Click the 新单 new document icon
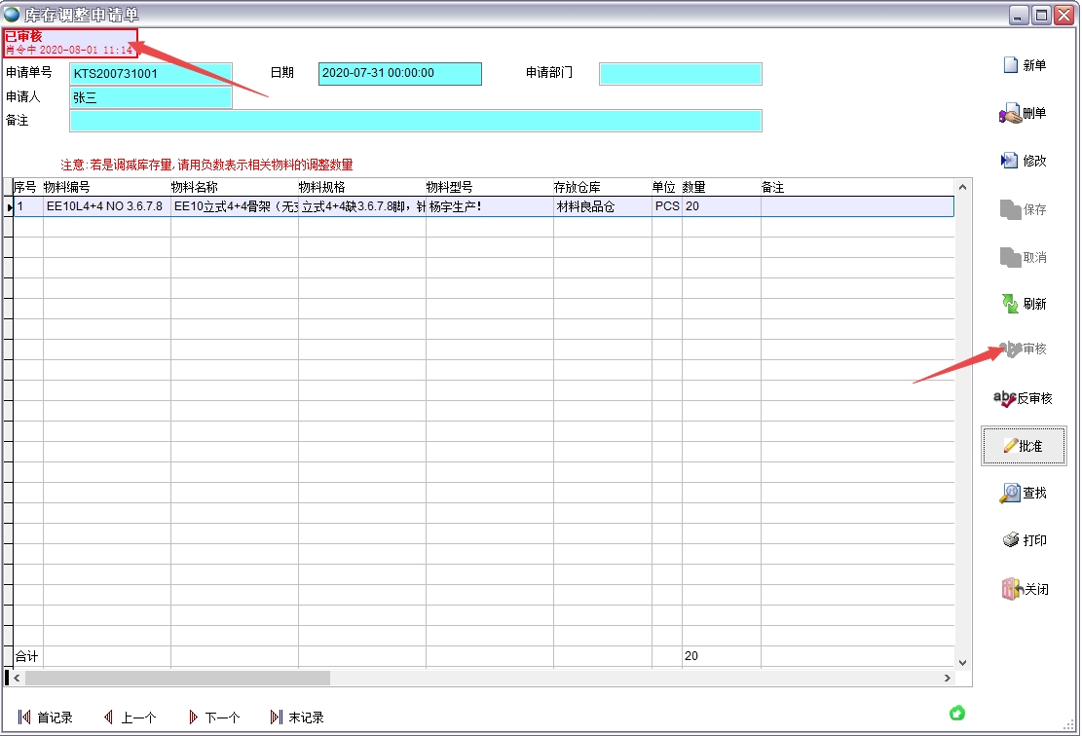The width and height of the screenshot is (1082, 736). click(x=1010, y=65)
